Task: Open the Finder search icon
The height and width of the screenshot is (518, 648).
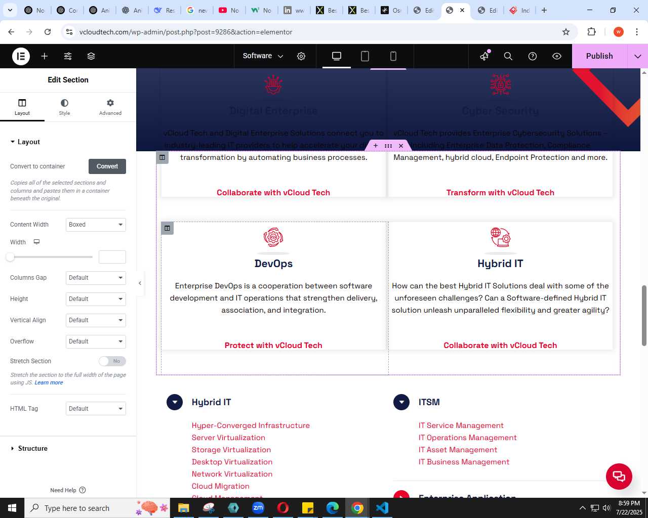Action: 508,56
